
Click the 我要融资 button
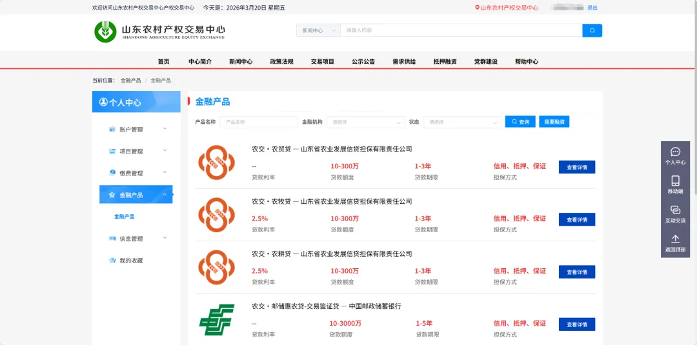[x=554, y=122]
